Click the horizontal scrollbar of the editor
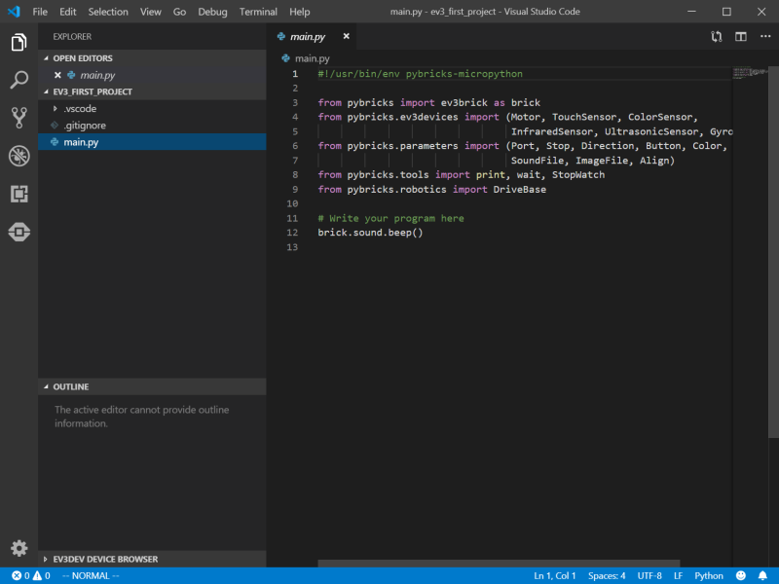Image resolution: width=779 pixels, height=584 pixels. (499, 564)
